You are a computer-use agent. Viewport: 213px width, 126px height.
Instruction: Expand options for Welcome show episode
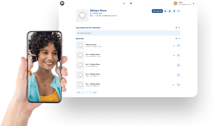179,45
